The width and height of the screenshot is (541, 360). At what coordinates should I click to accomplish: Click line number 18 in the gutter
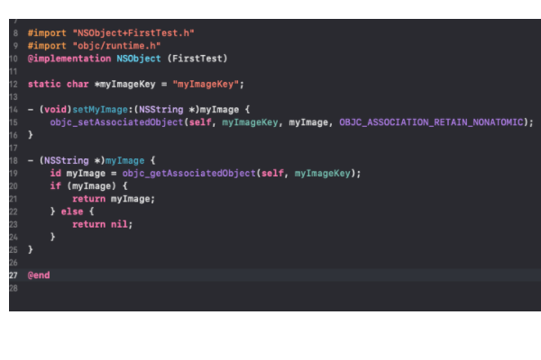pyautogui.click(x=14, y=160)
